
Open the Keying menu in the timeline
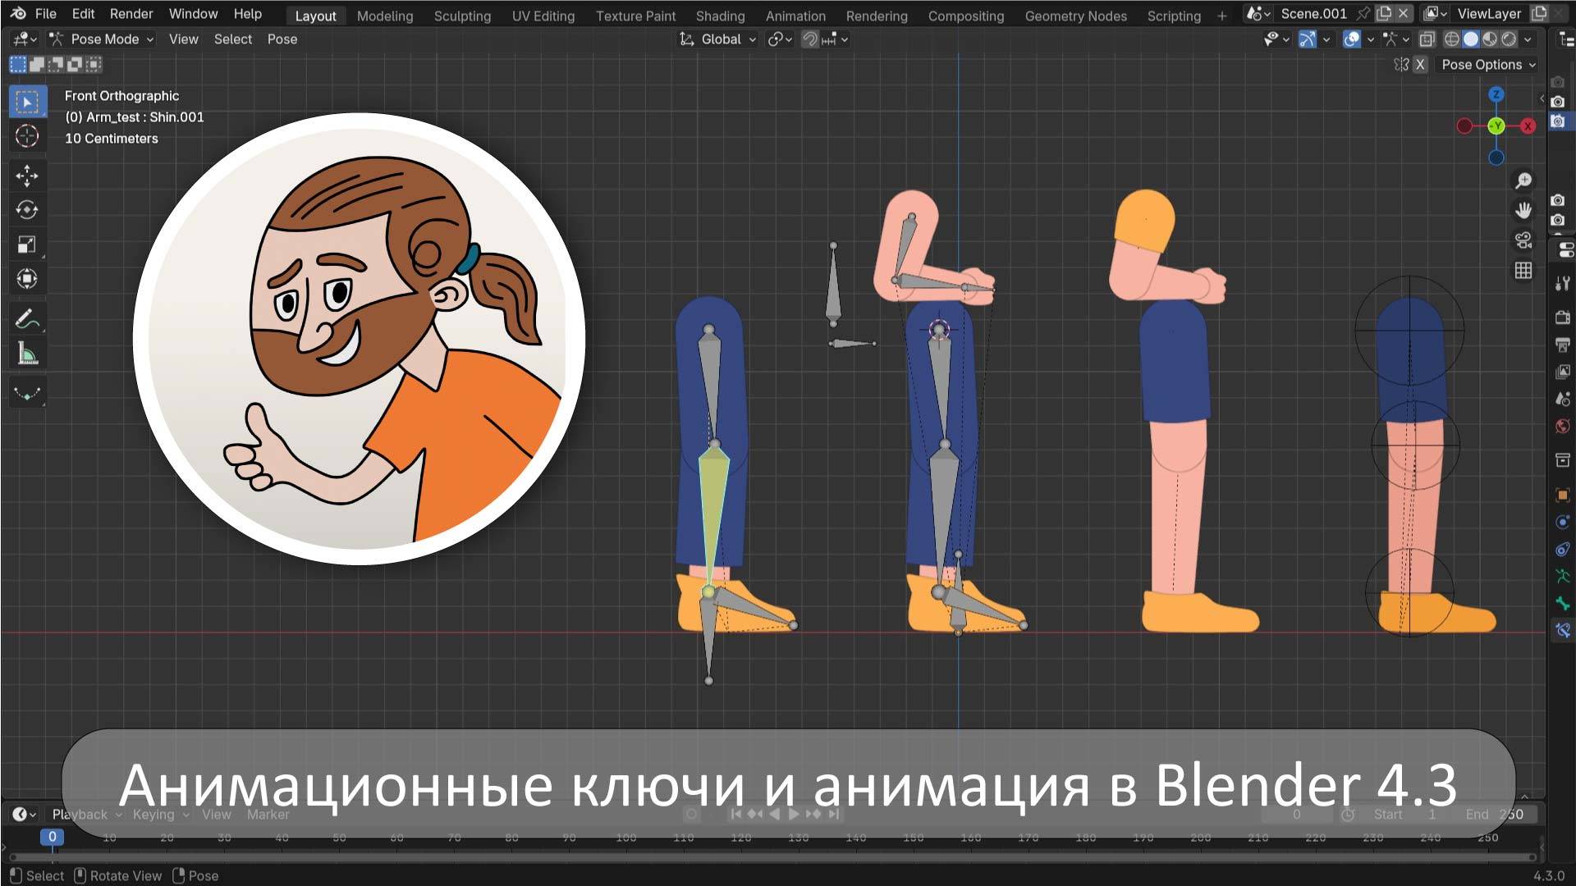156,814
